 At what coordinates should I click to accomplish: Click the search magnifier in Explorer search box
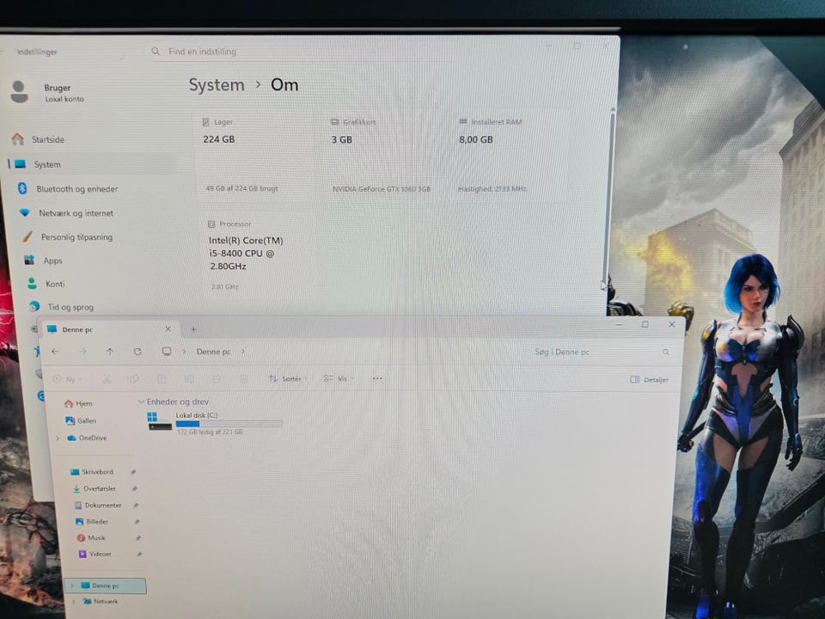pos(665,352)
